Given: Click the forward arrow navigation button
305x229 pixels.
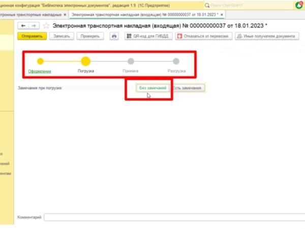Looking at the screenshot, I should [x=34, y=26].
